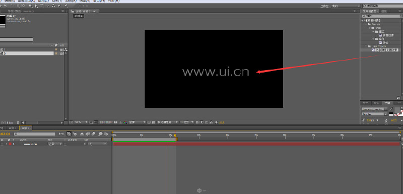
Task: Click the 8 bpc color depth button
Action: 10,122
